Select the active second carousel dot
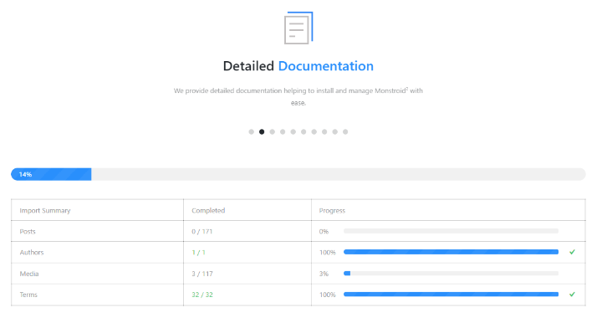Screen dimensions: 602x318 point(262,131)
